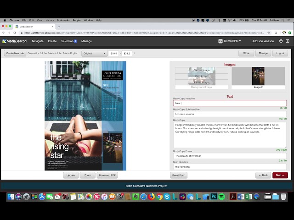Delete Image option on background thumbnail
Image resolution: width=294 pixels, height=220 pixels.
(202, 82)
